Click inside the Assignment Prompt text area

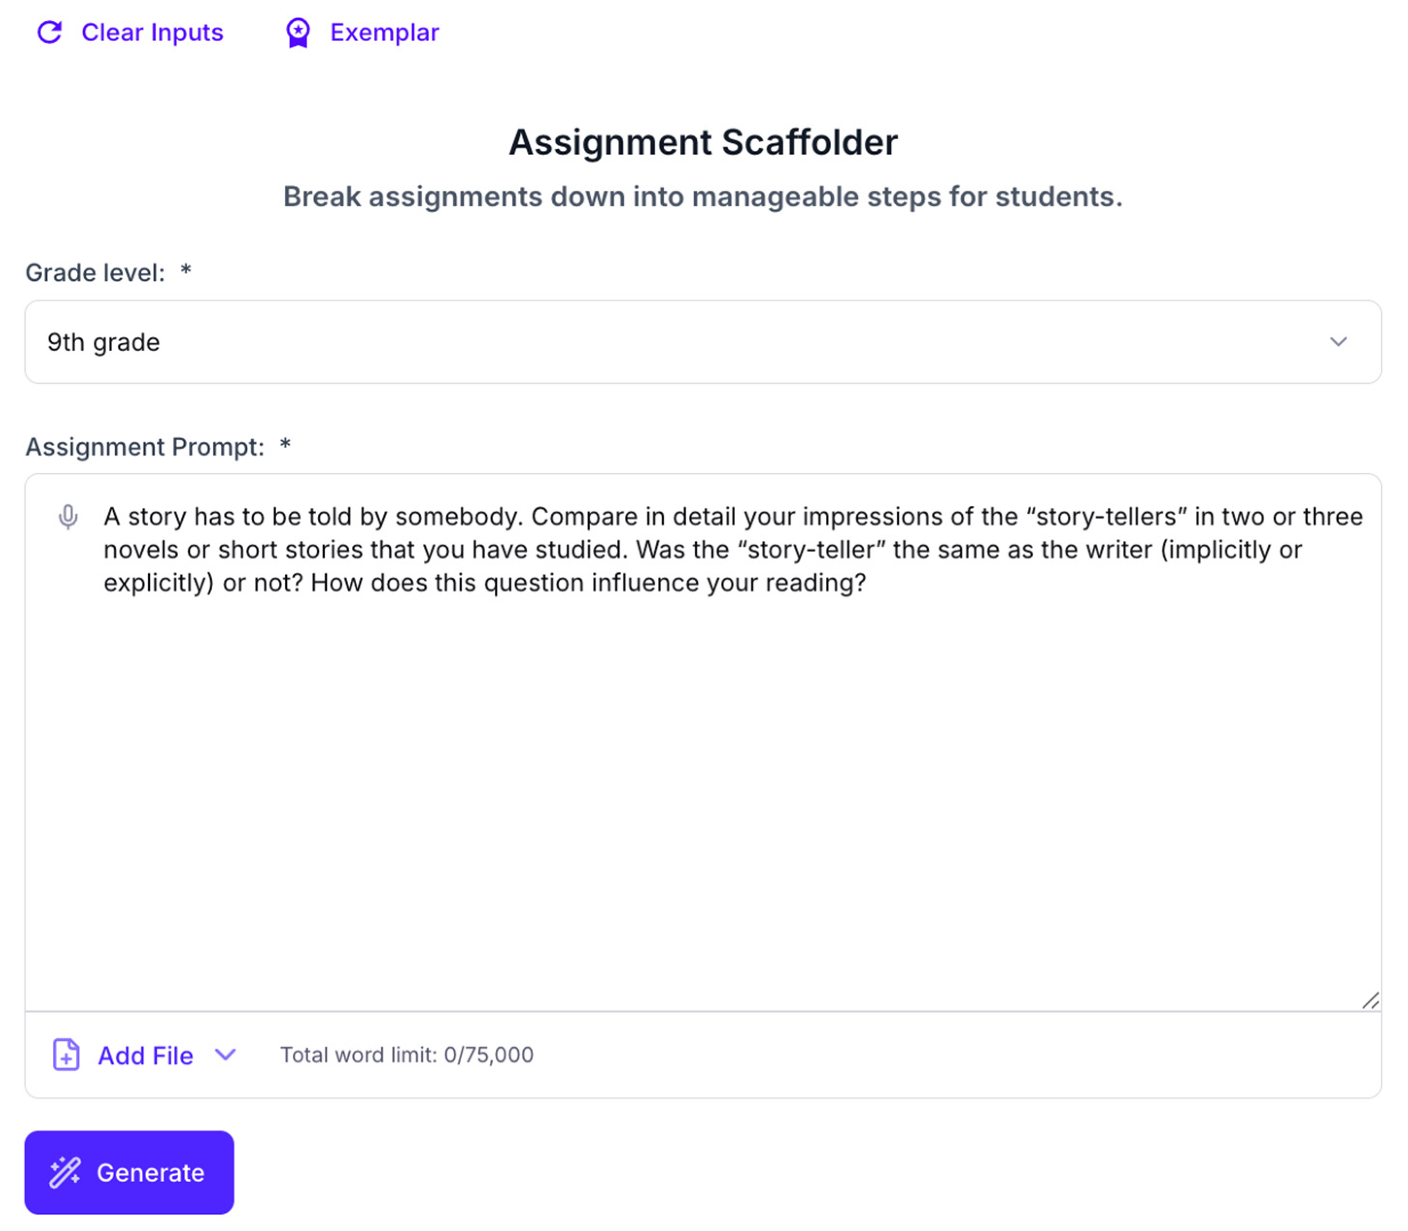[703, 742]
